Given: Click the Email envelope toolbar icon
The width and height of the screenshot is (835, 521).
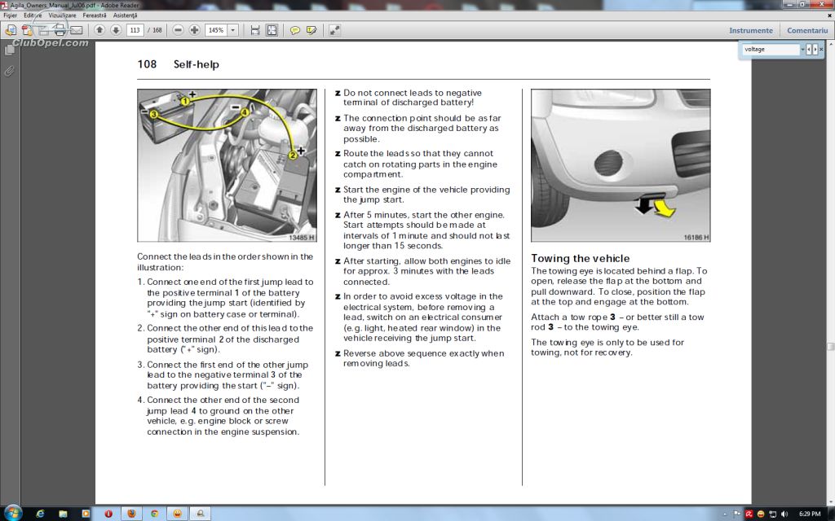Looking at the screenshot, I should (x=76, y=30).
